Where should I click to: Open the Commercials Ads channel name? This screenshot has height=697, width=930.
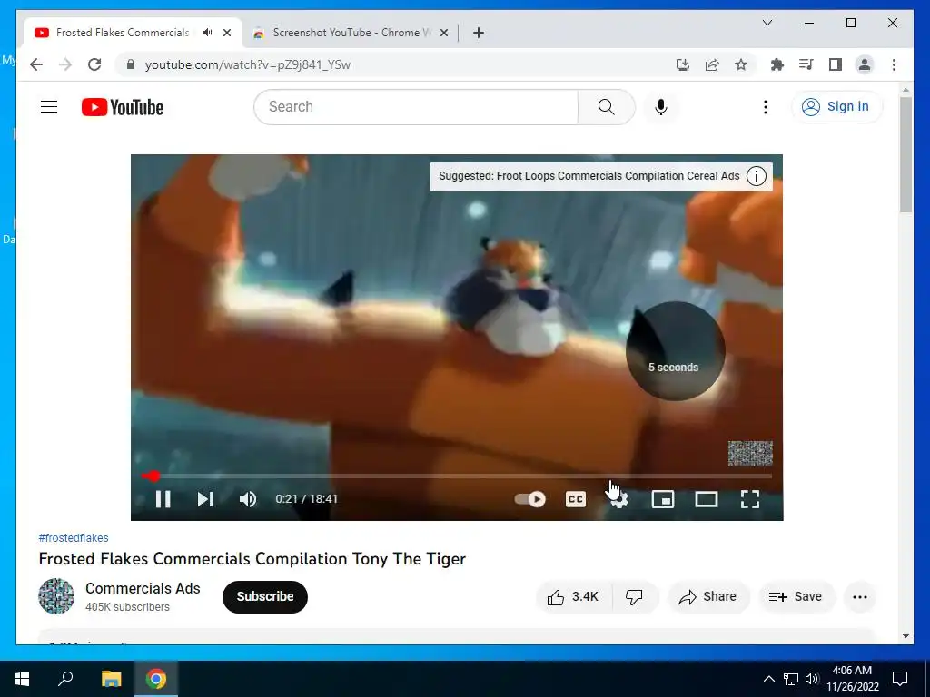click(x=143, y=588)
